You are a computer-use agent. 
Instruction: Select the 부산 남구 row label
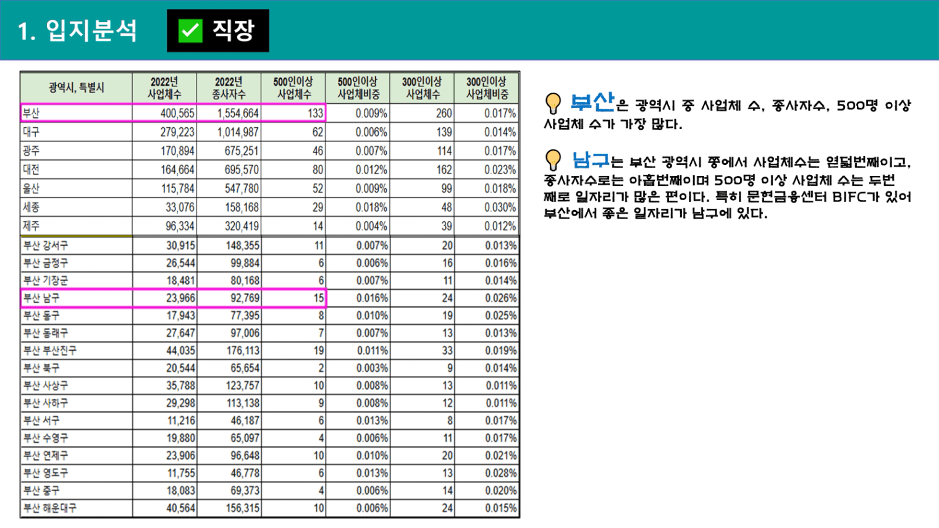pos(41,298)
